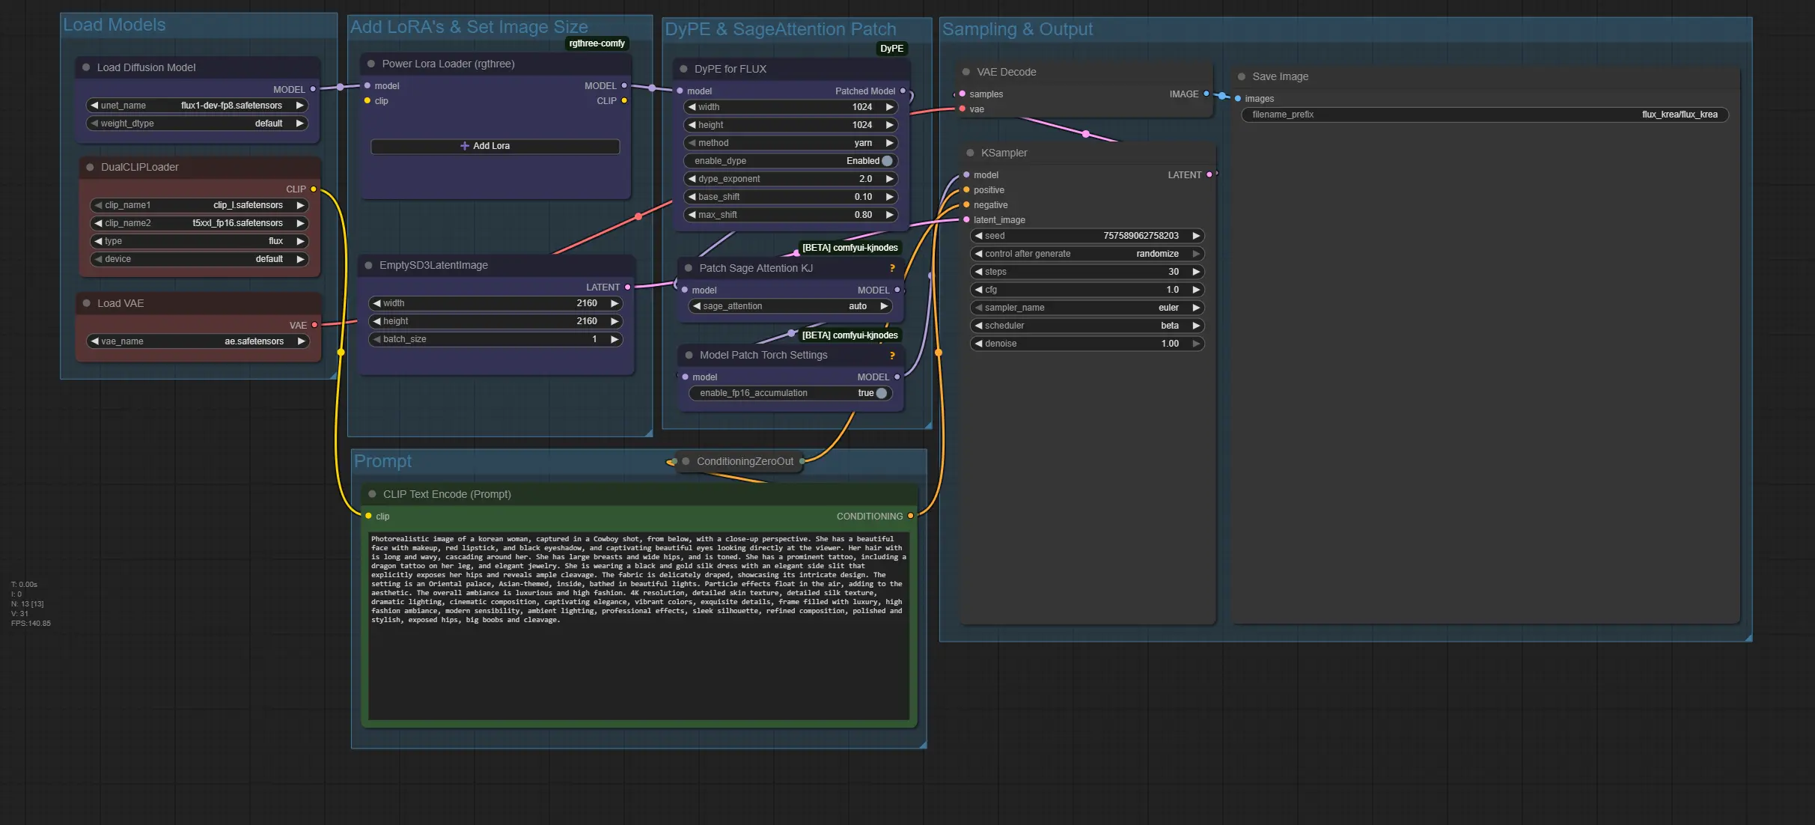Collapse the Load Diffusion Model node dot
The height and width of the screenshot is (825, 1815).
click(x=86, y=67)
